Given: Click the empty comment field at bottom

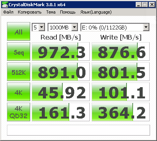Looking at the screenshot, I should tap(78, 130).
